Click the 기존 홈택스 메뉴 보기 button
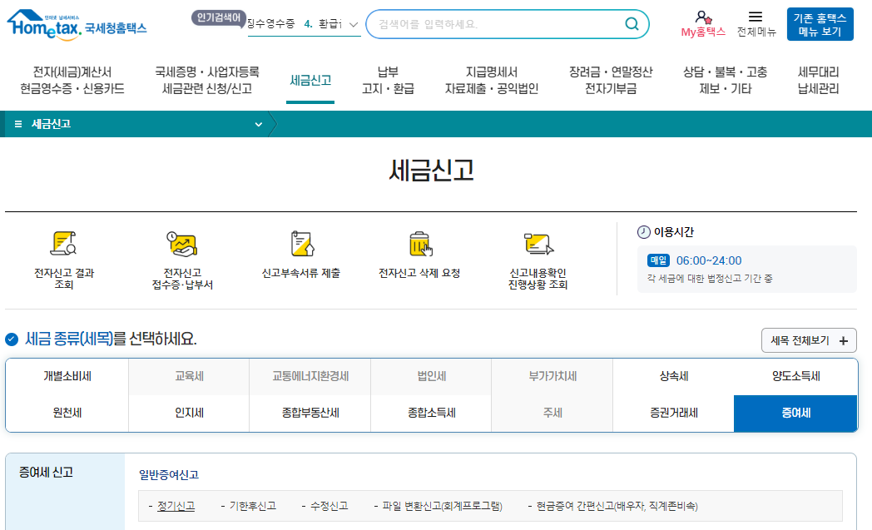Image resolution: width=872 pixels, height=530 pixels. point(820,23)
